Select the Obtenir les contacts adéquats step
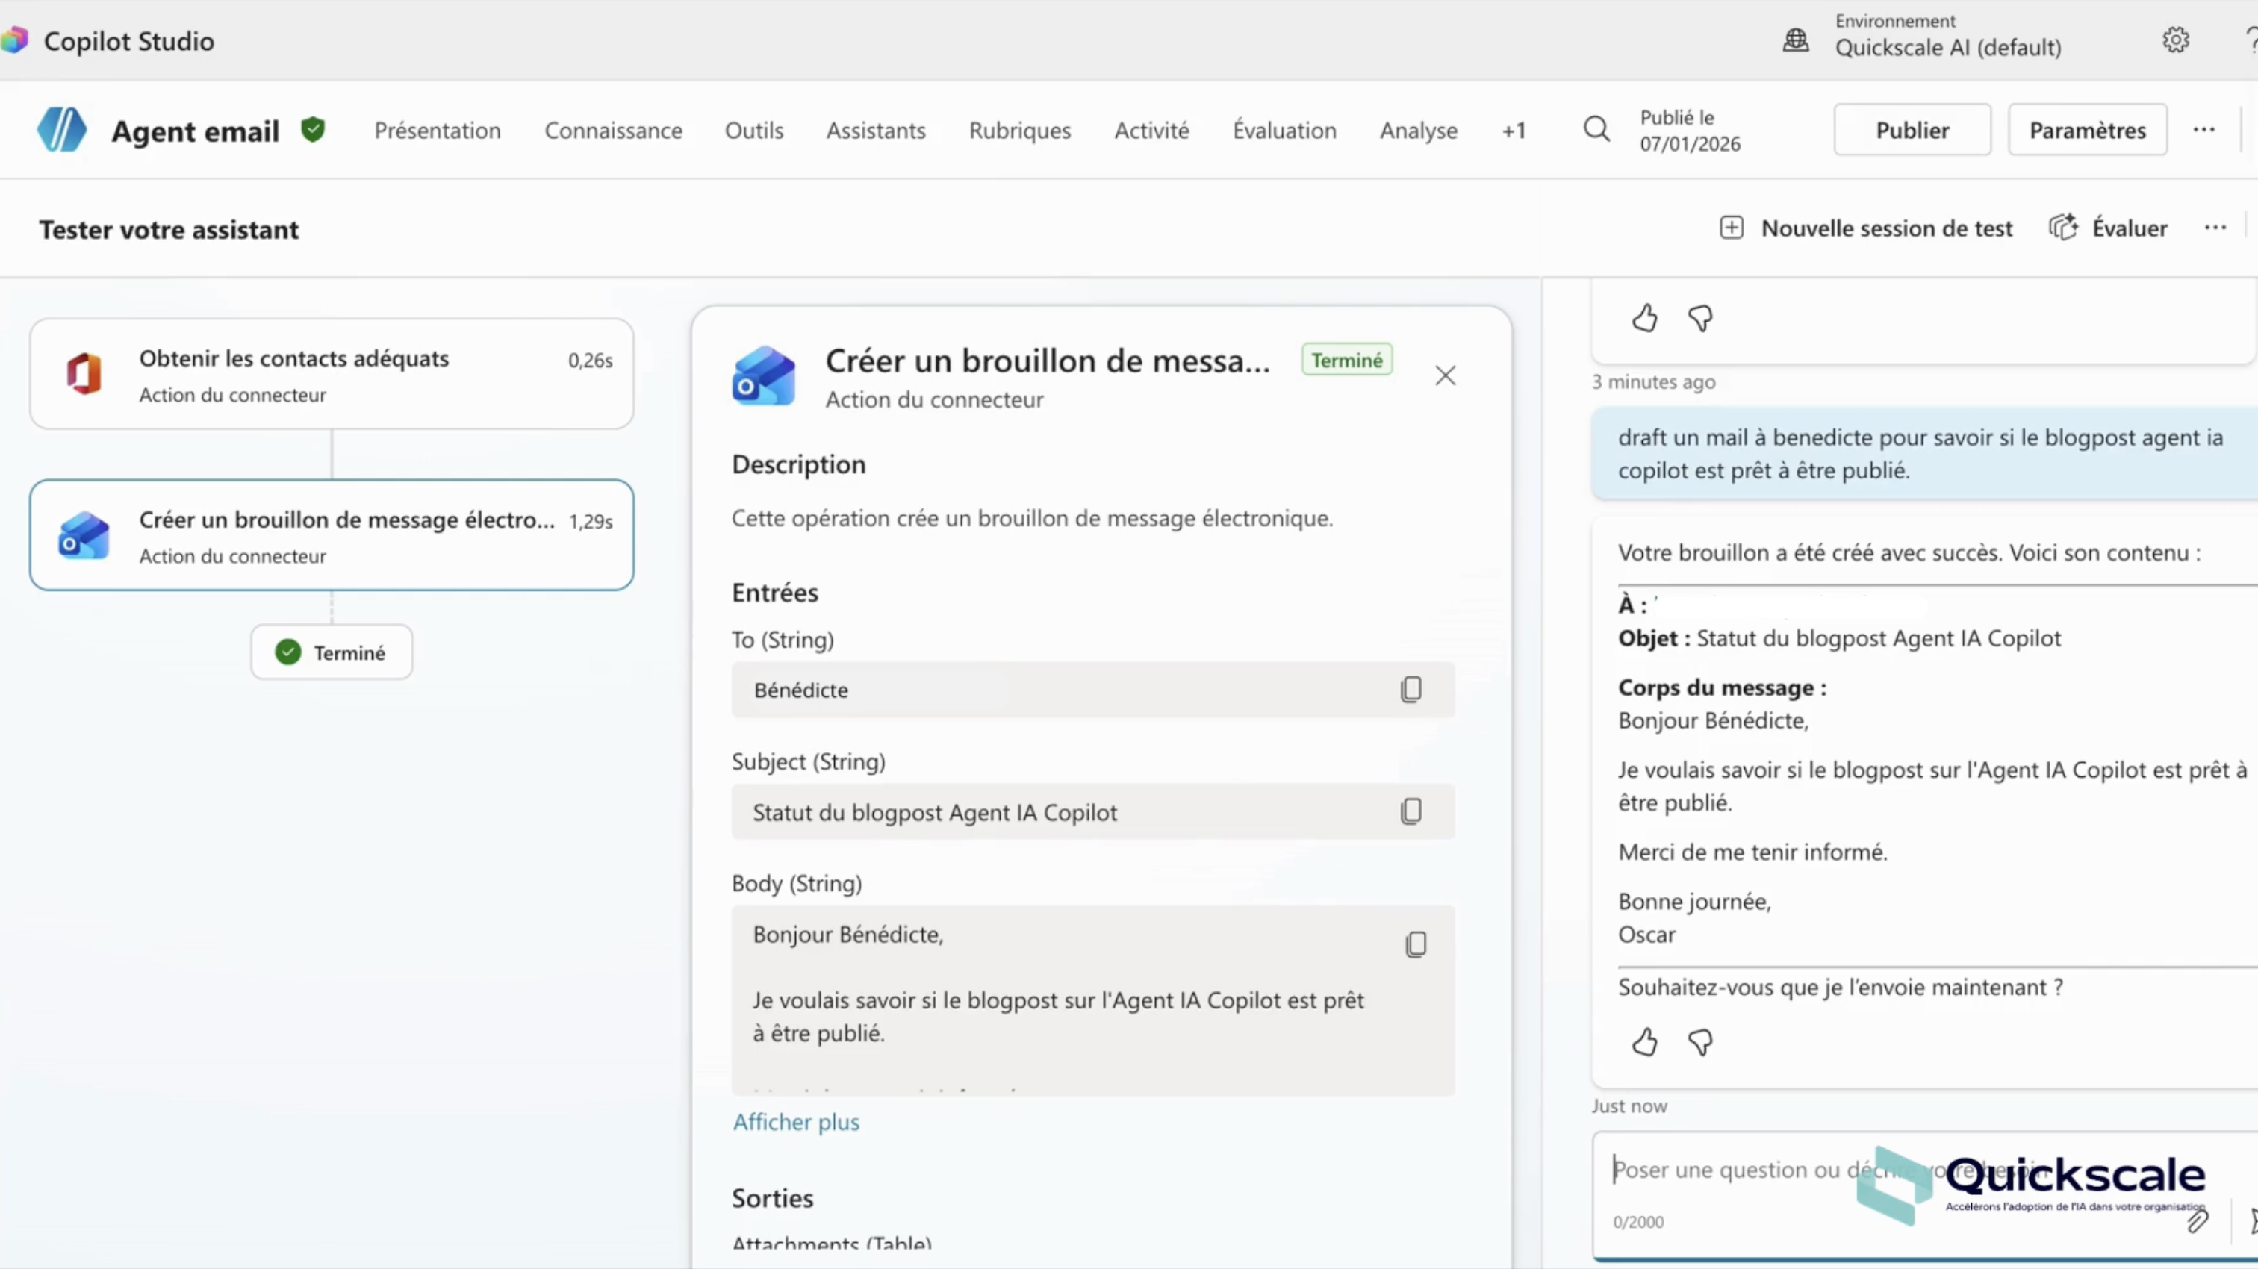 pyautogui.click(x=332, y=374)
